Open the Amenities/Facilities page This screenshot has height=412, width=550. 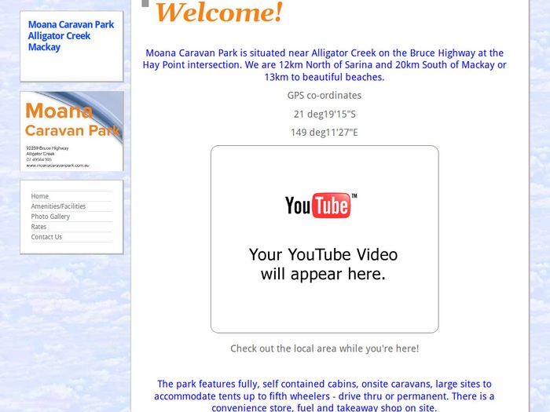coord(58,206)
